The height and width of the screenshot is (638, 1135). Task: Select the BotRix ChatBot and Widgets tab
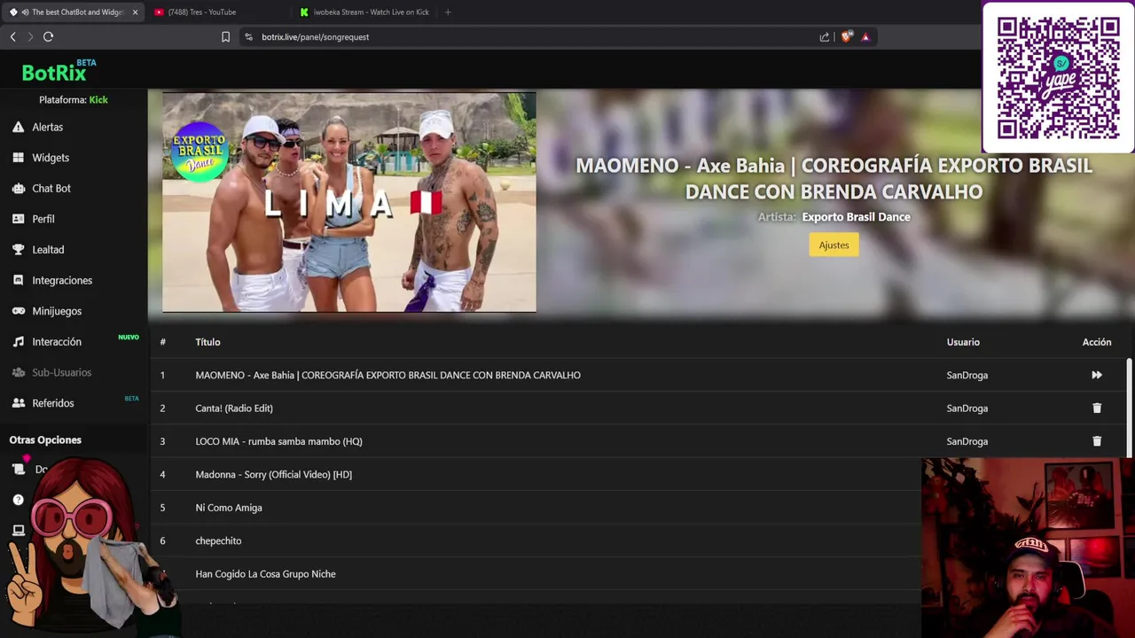[71, 12]
